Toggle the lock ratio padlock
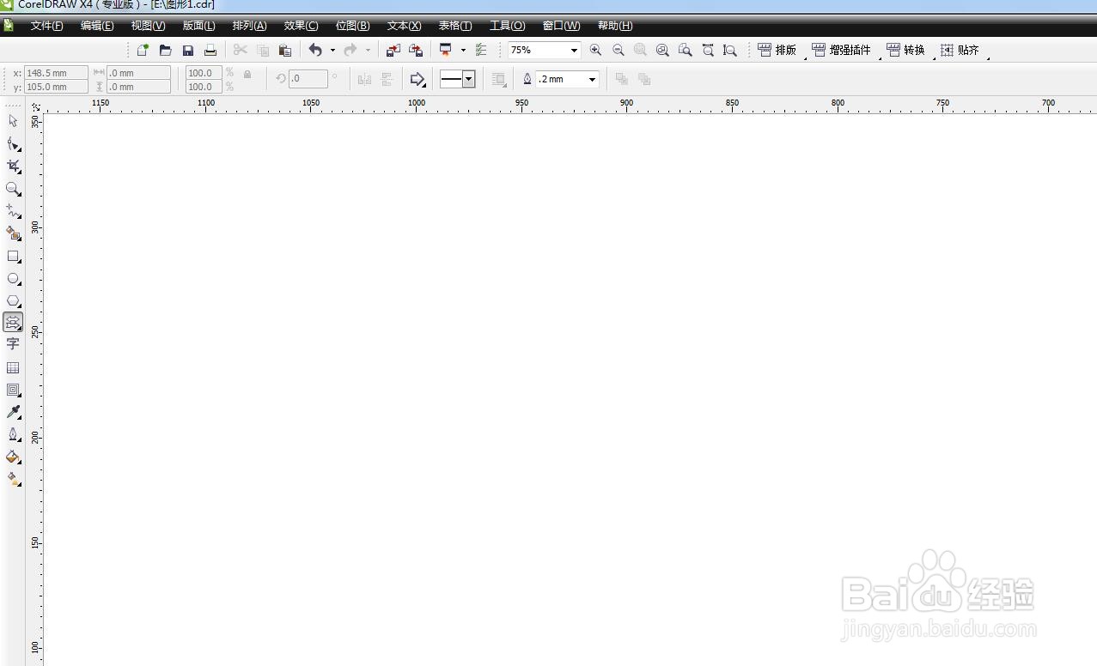The height and width of the screenshot is (666, 1097). (247, 75)
